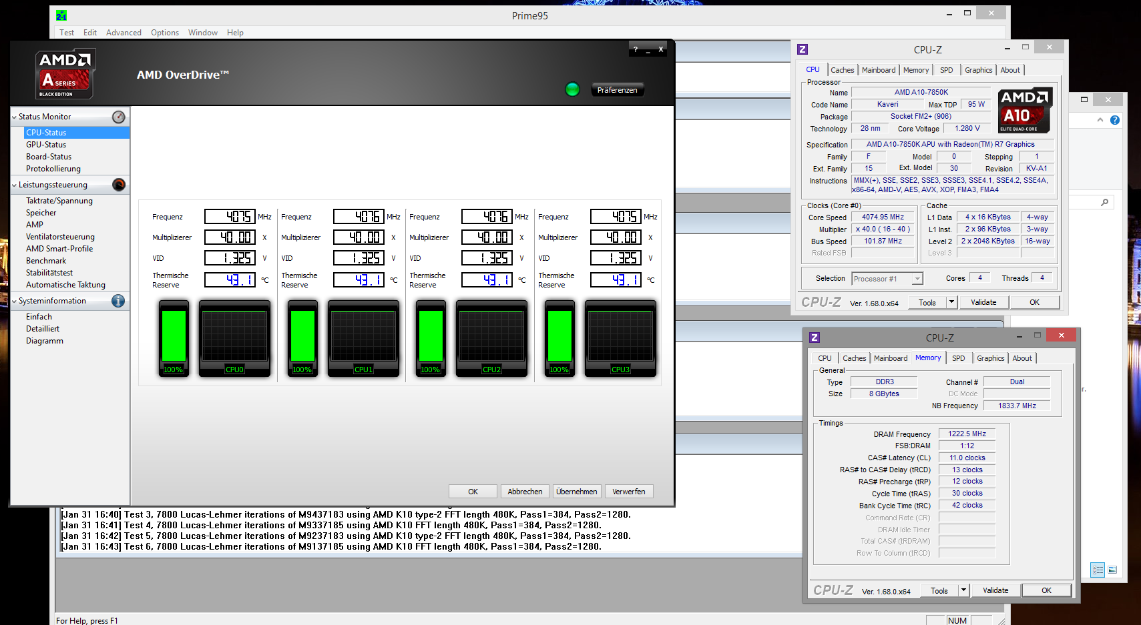
Task: Switch to the Graphics tab in the CPU-Z memory window
Action: coord(991,358)
